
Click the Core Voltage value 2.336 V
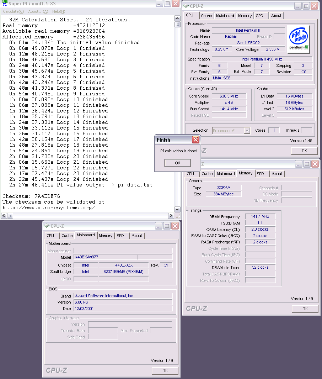pyautogui.click(x=273, y=49)
